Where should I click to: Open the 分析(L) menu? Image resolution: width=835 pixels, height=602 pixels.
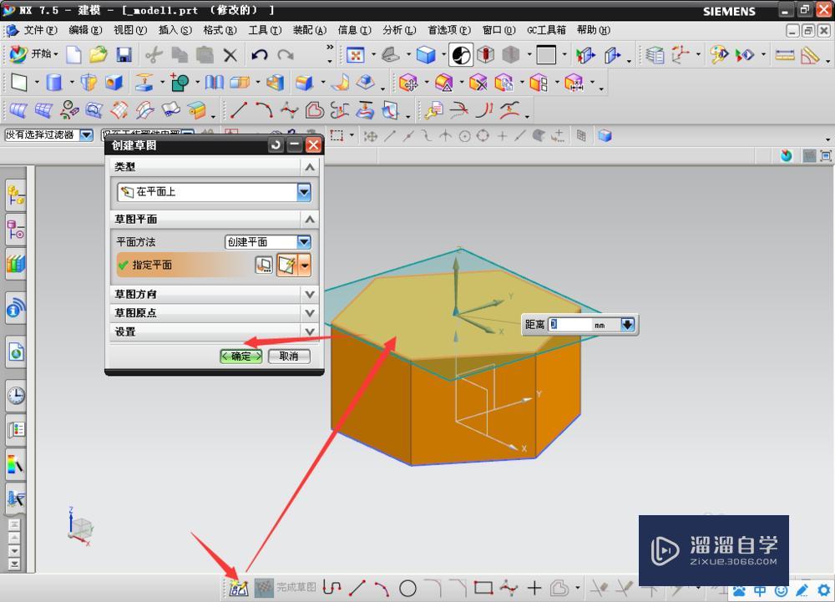(399, 30)
